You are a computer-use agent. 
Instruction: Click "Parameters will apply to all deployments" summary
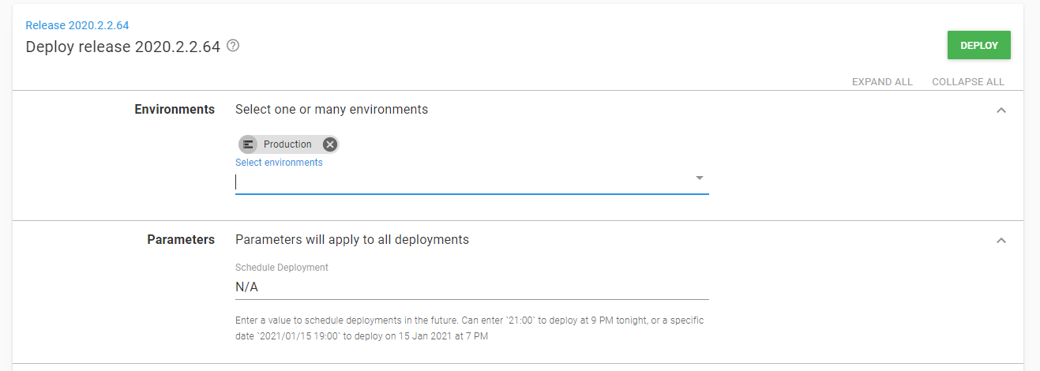point(352,239)
